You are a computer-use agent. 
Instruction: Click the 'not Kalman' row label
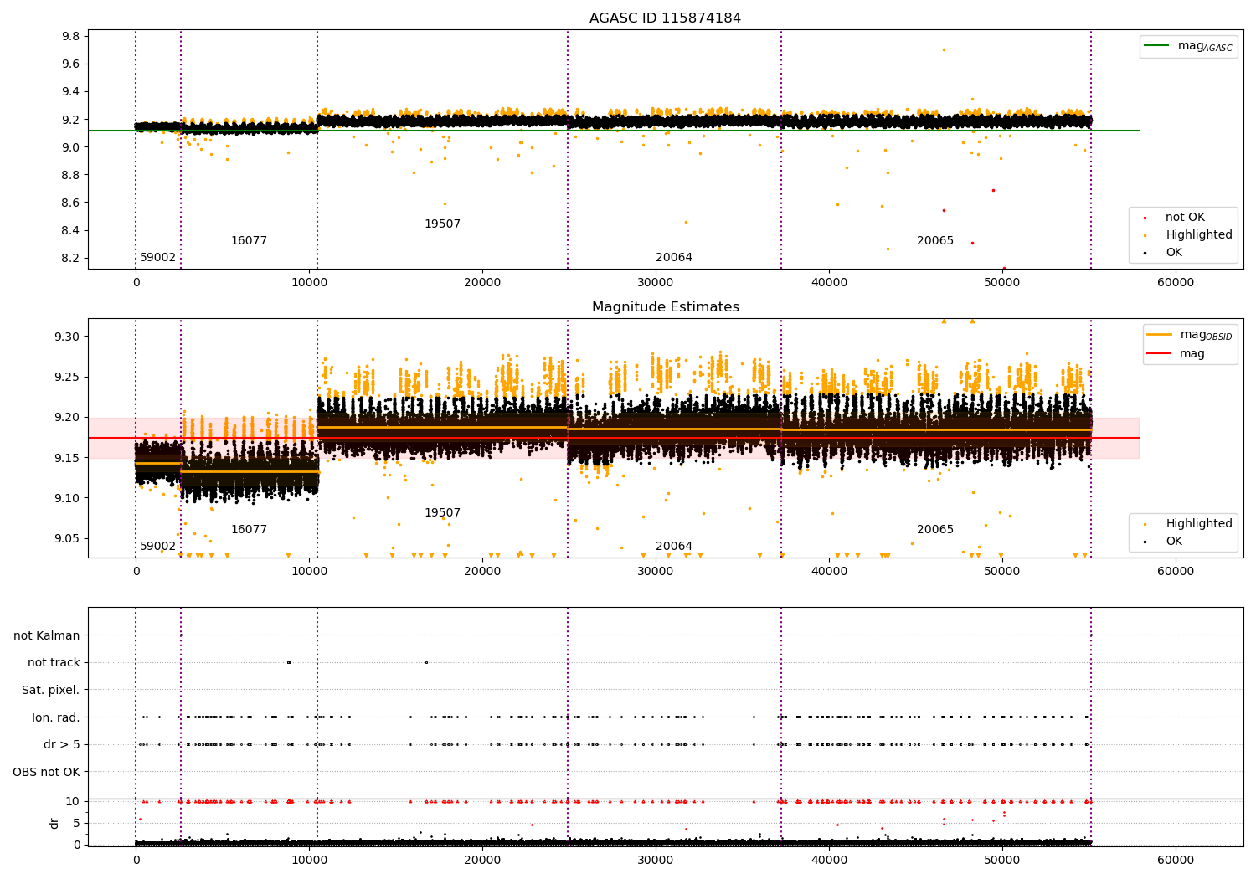coord(47,636)
